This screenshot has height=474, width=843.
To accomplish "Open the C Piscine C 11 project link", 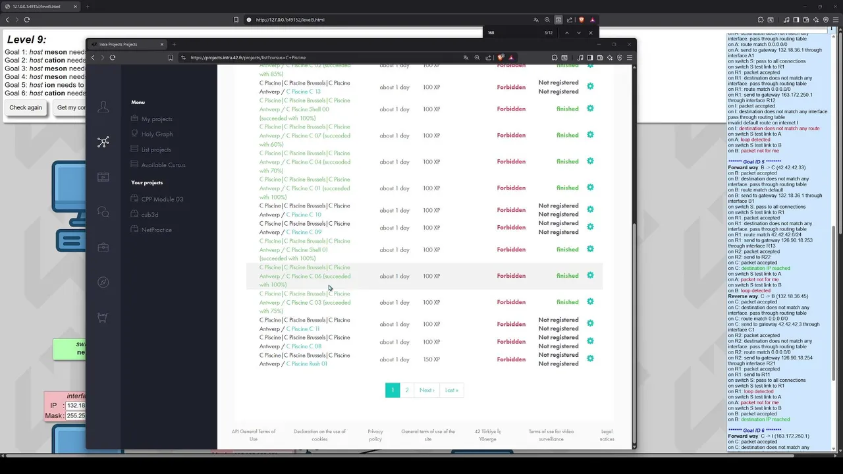I will pos(303,329).
